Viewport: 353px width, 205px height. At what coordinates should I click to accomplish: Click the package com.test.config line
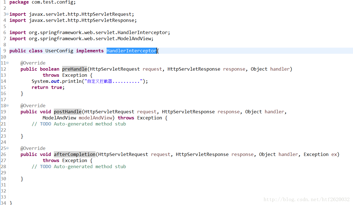pos(42,2)
